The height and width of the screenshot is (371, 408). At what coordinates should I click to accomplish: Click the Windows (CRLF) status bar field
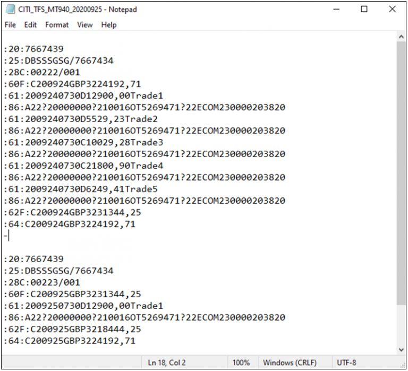pos(290,363)
